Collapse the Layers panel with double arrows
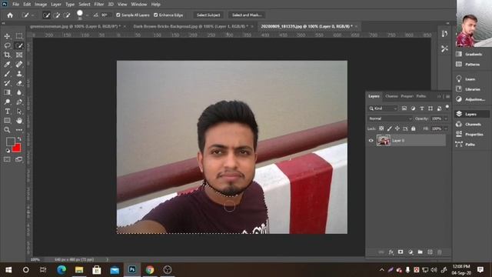Image resolution: width=492 pixels, height=277 pixels. pos(439,96)
